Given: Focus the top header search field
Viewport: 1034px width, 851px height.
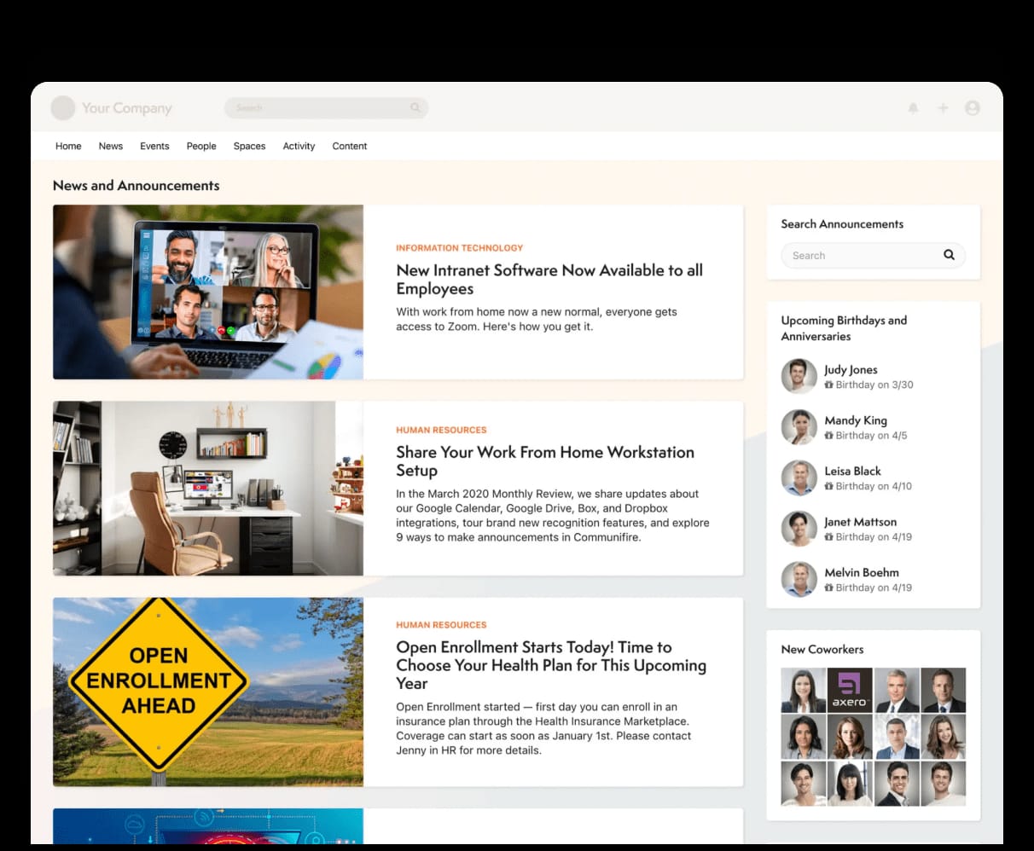Looking at the screenshot, I should pos(326,107).
